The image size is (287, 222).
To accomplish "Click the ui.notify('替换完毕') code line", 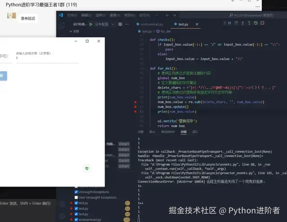I will click(x=177, y=121).
